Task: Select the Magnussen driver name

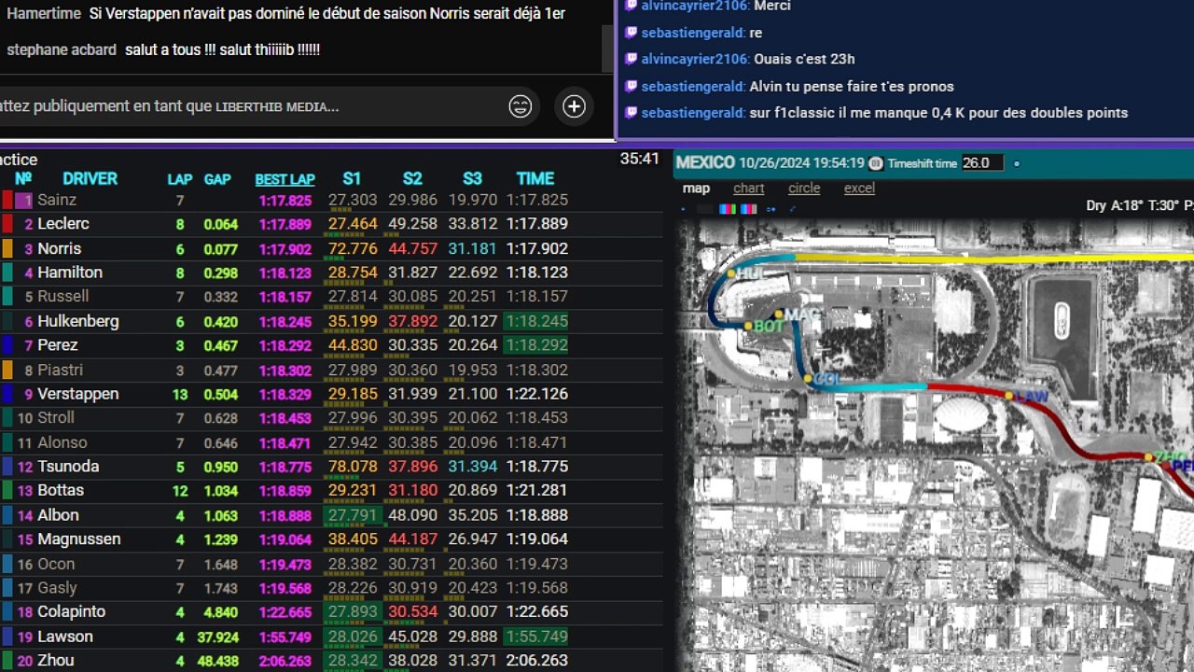Action: [x=79, y=539]
